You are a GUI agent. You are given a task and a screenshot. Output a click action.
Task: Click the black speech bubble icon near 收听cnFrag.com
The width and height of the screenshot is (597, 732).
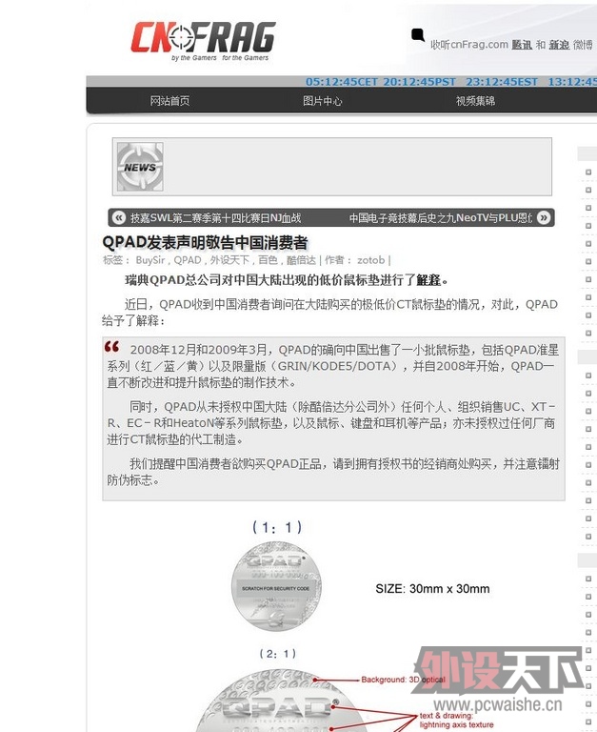(418, 34)
